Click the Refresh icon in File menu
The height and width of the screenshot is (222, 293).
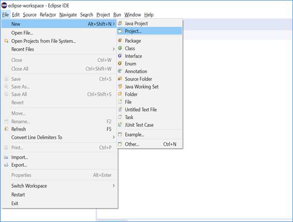[6, 129]
